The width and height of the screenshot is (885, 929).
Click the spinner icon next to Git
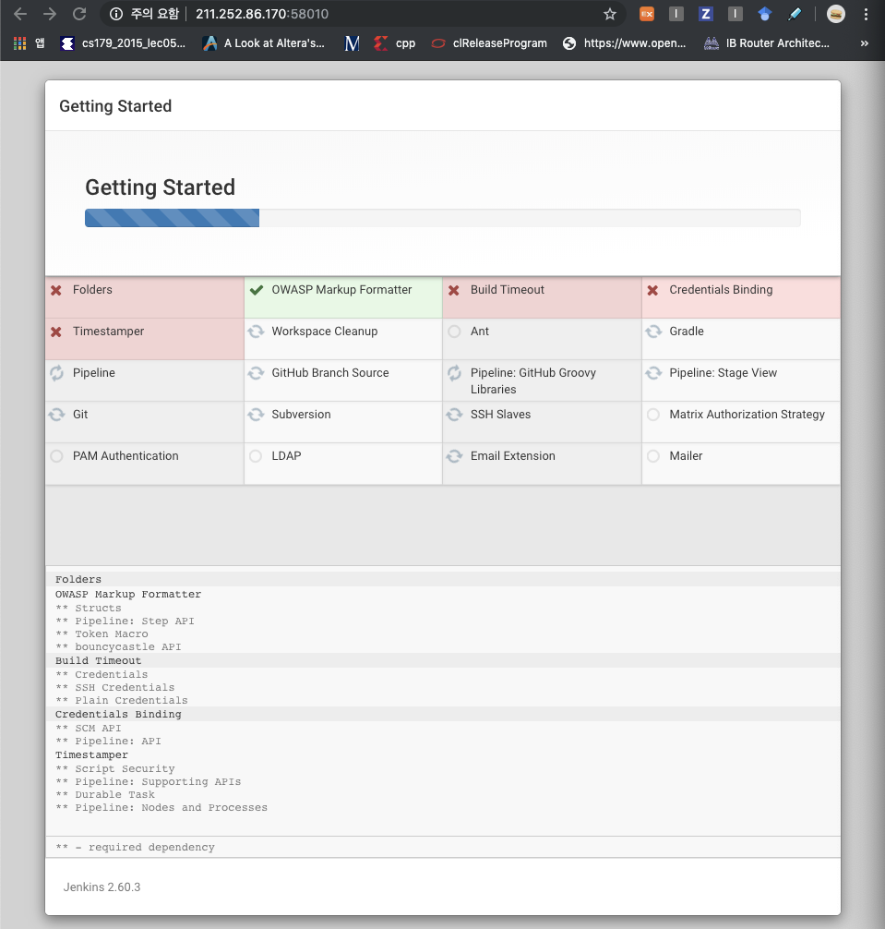(x=57, y=414)
